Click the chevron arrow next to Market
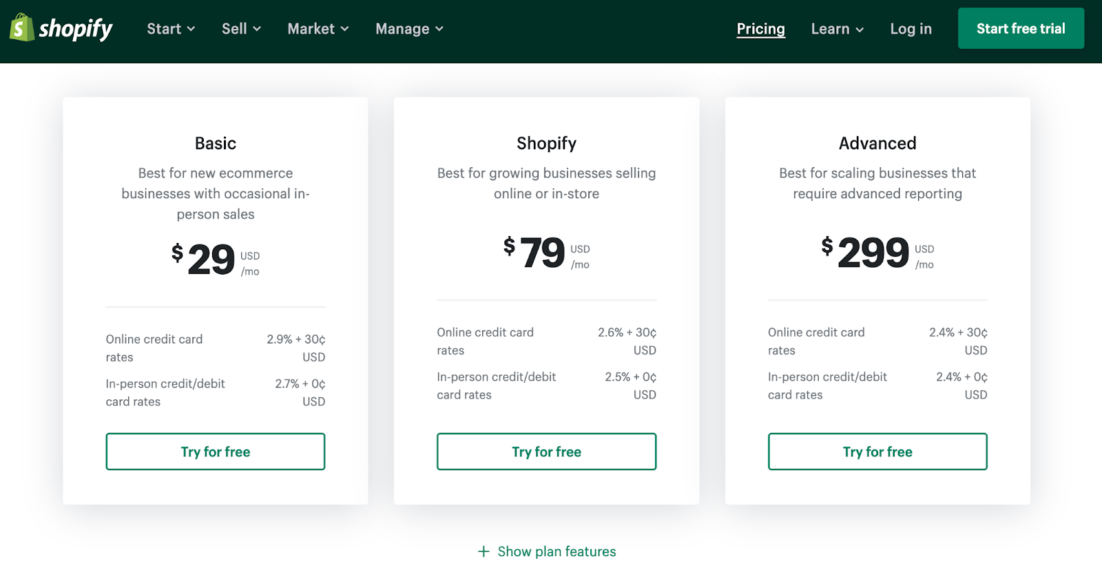The height and width of the screenshot is (574, 1102). (344, 29)
